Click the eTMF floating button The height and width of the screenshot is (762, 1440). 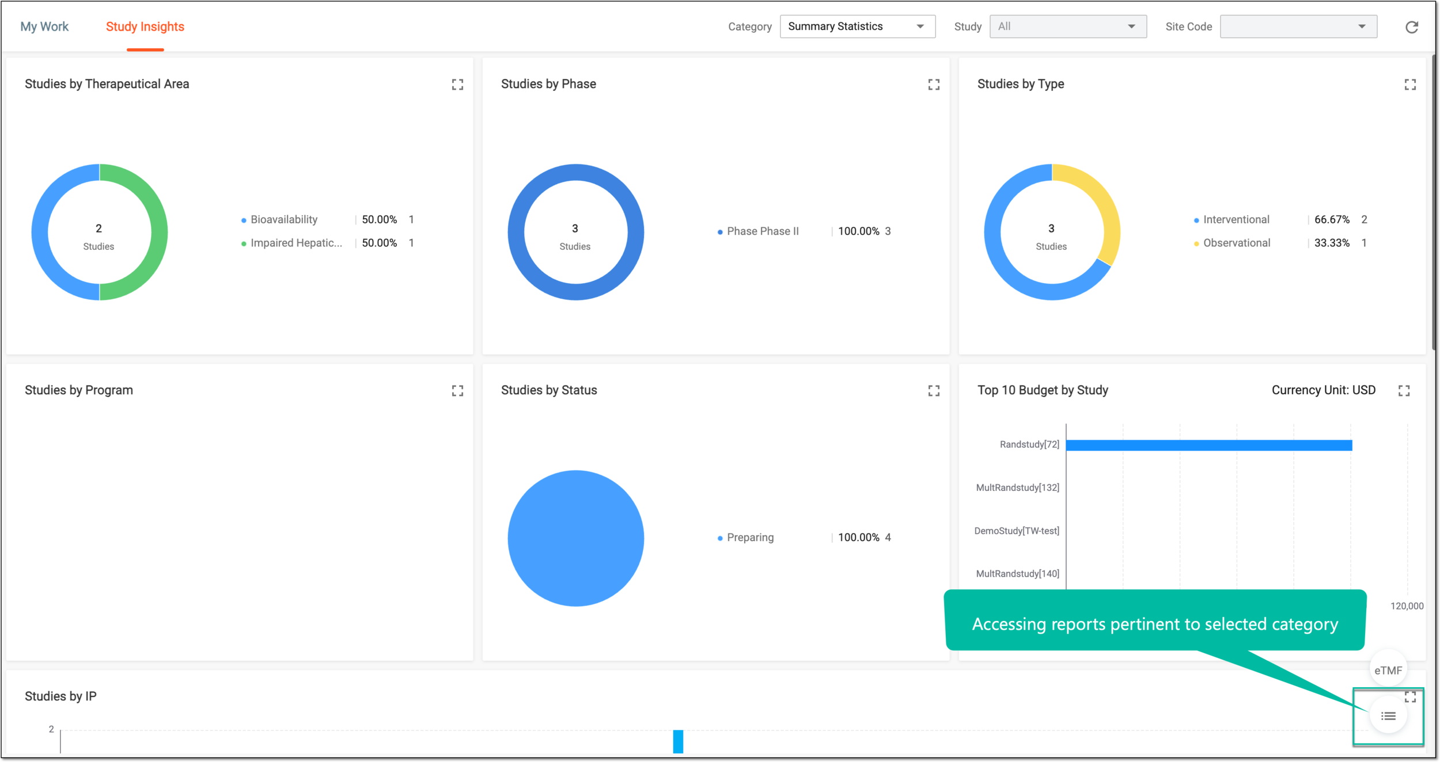(1388, 670)
